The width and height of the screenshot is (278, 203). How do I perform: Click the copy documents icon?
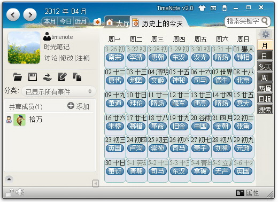click(x=78, y=77)
